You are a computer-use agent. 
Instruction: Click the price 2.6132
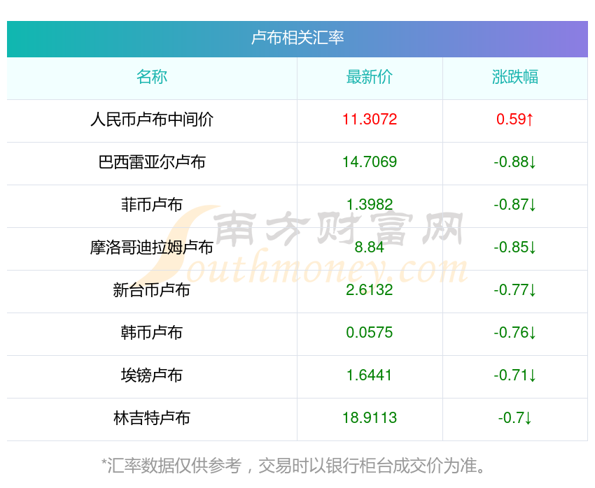(x=370, y=290)
